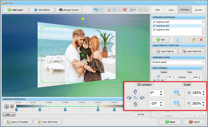Image resolution: width=208 pixels, height=127 pixels.
Task: Save the slide changes
Action: click(x=170, y=122)
